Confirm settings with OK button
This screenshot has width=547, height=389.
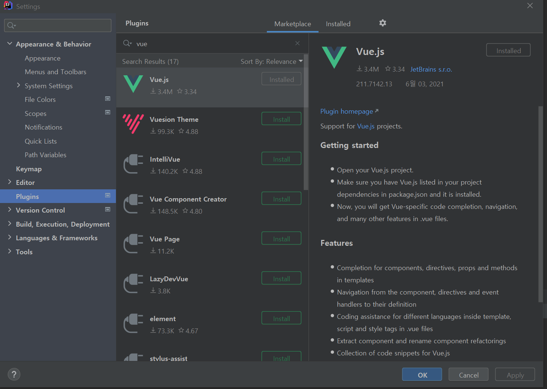point(422,374)
